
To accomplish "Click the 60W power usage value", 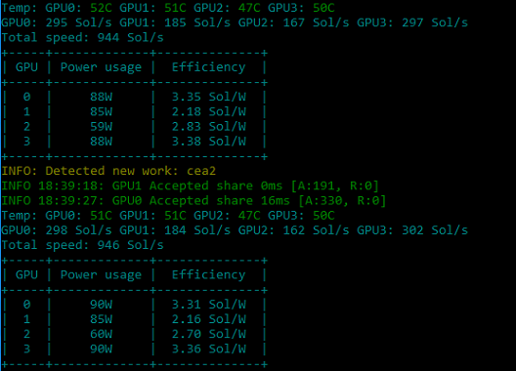I will pyautogui.click(x=102, y=334).
